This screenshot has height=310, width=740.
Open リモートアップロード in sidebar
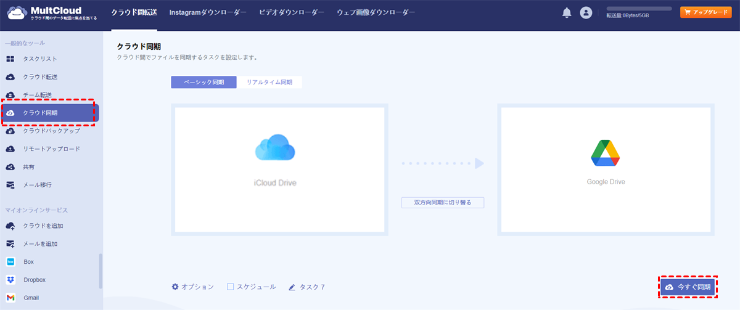[x=51, y=149]
